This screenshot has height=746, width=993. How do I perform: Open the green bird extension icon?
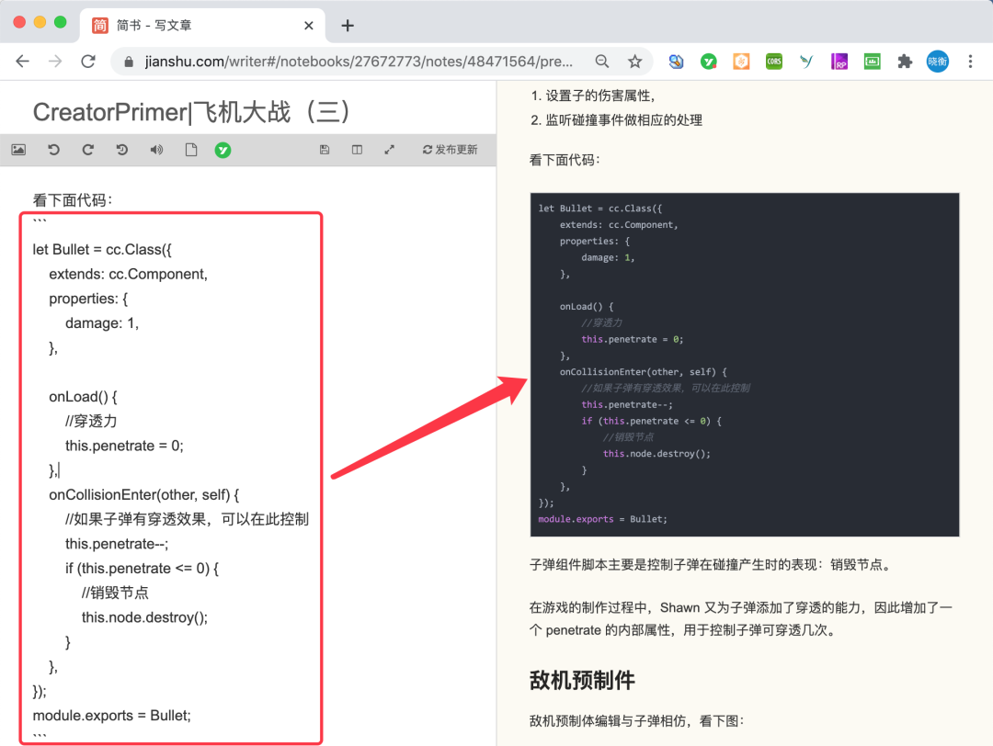[x=806, y=62]
